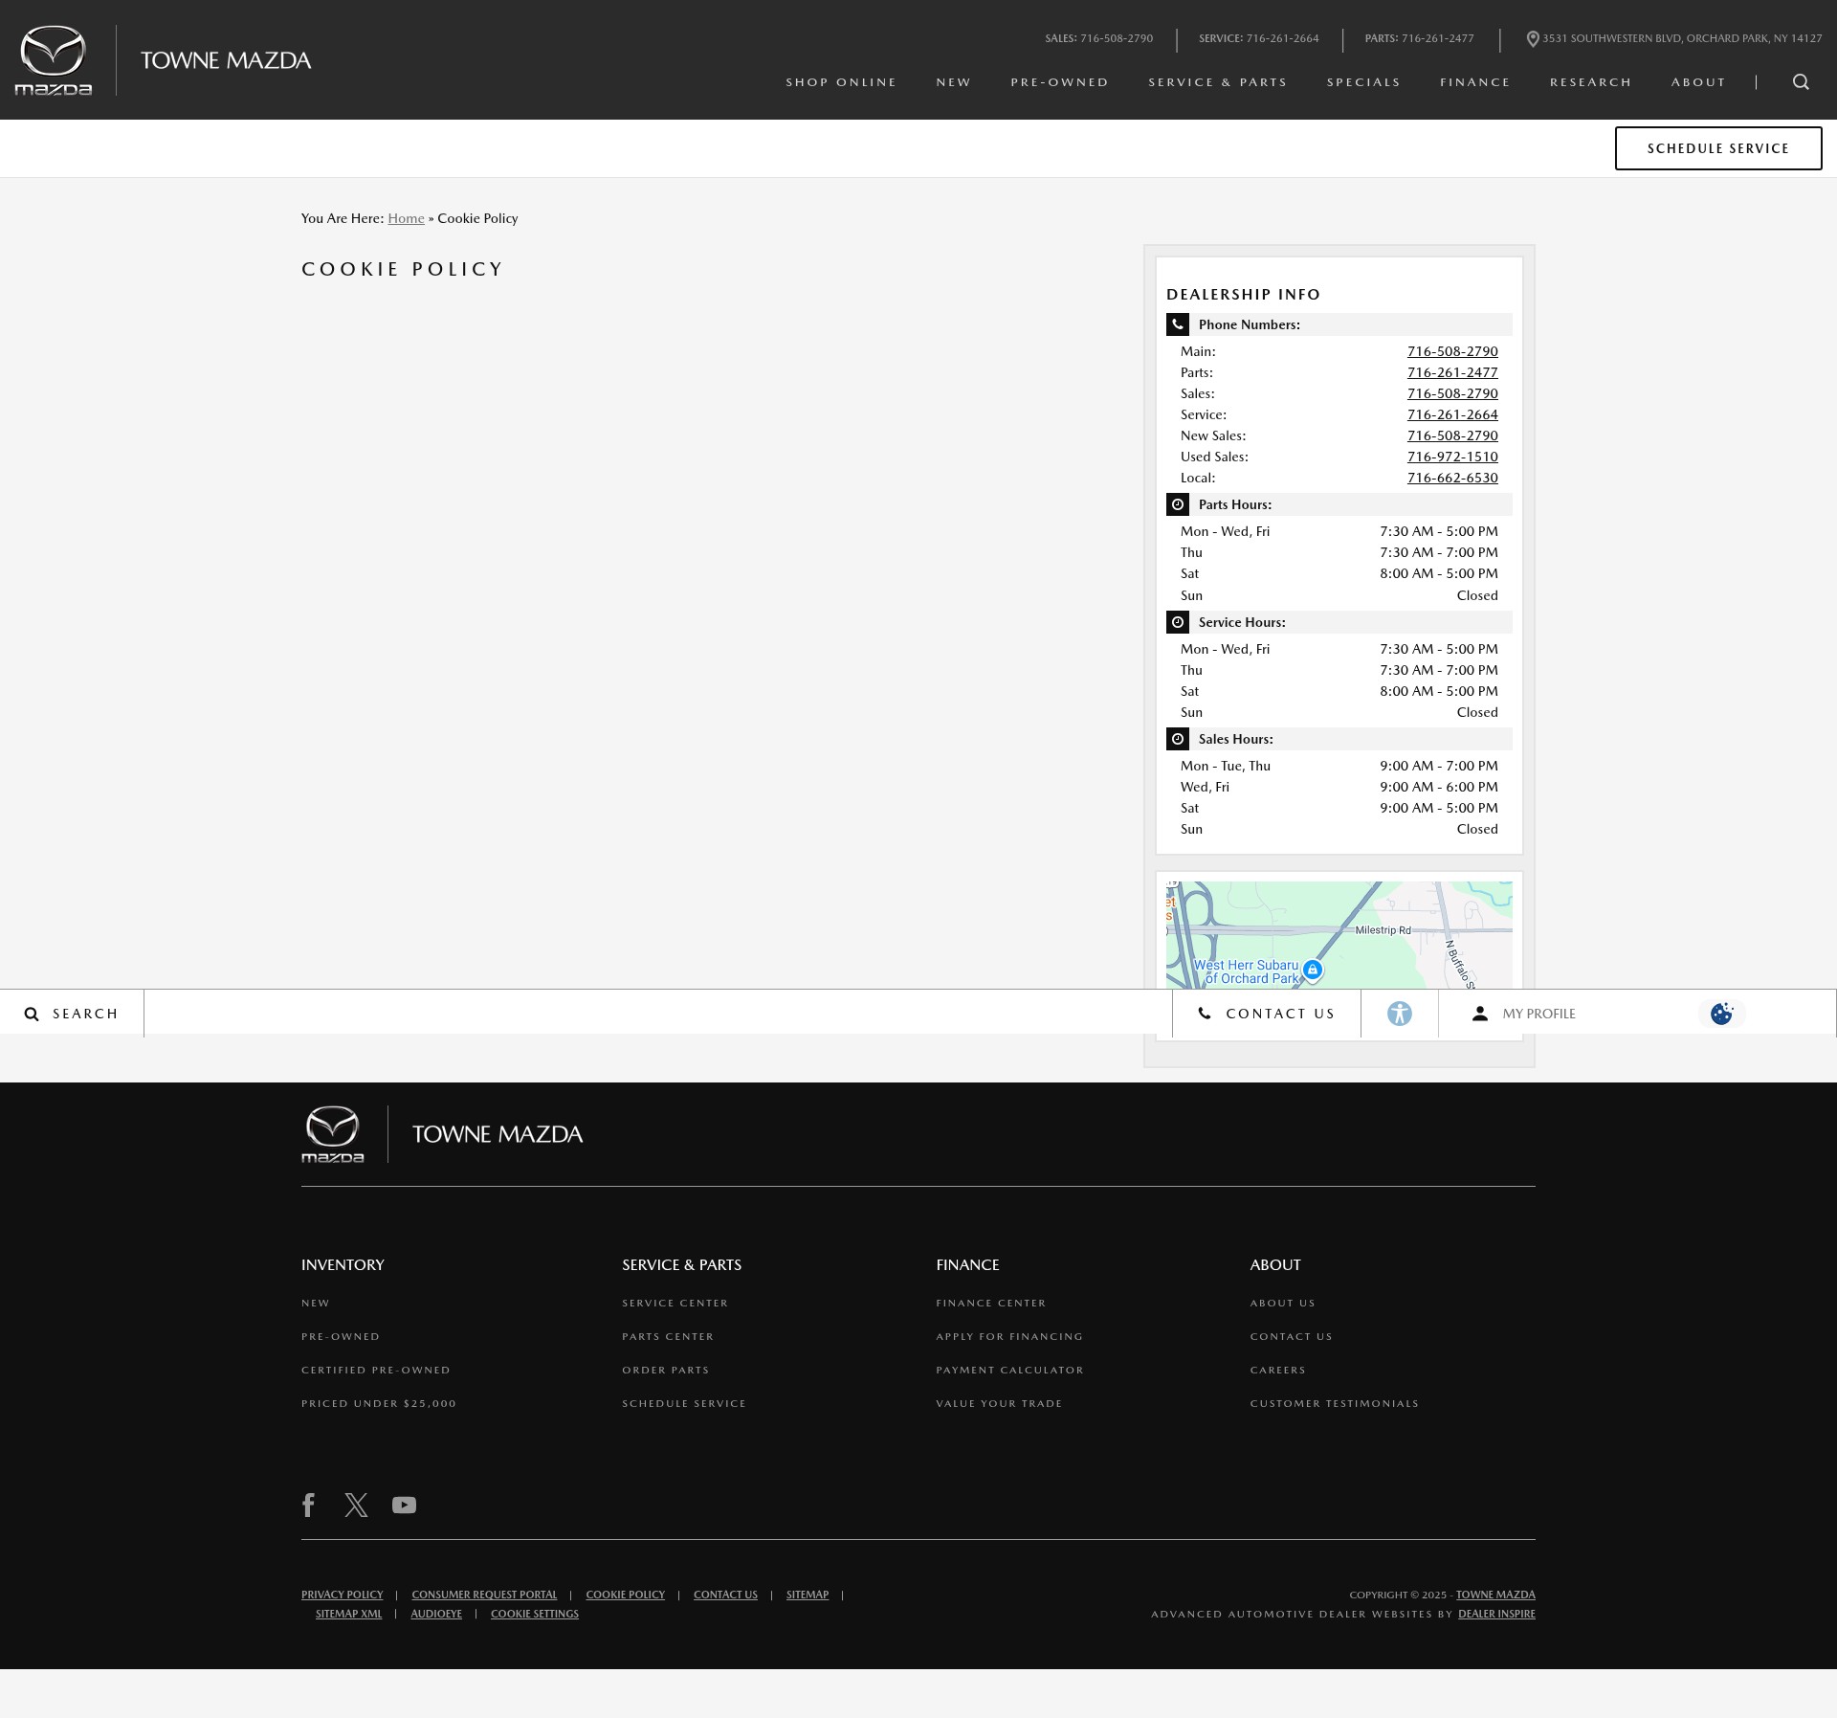
Task: Open the header search magnifier icon
Action: pos(1801,82)
